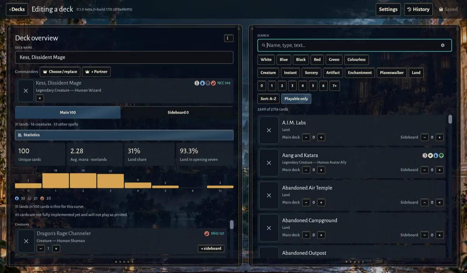Filter by Instant card type
Screen dimensions: 467x273
290,73
